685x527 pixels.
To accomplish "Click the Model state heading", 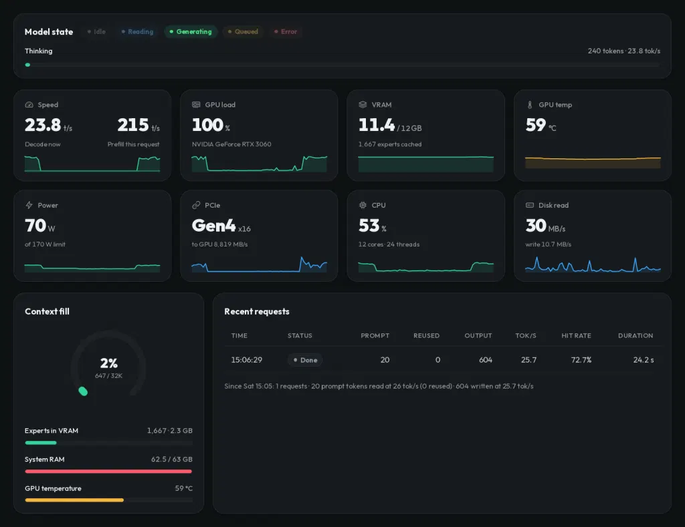I will 49,31.
